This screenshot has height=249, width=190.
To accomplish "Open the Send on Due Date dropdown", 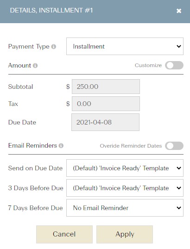I will point(125,168).
